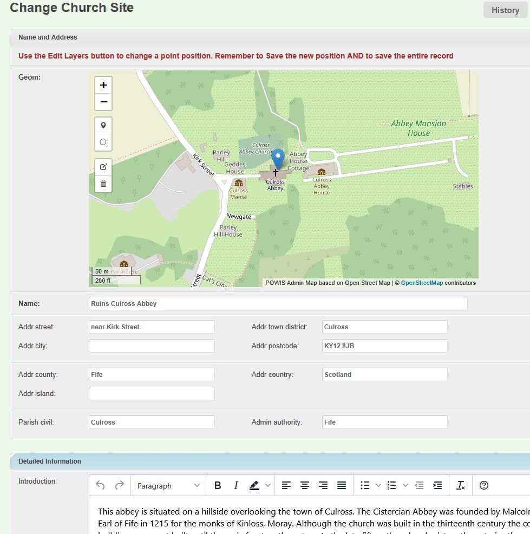Open the editor help icon

click(484, 485)
